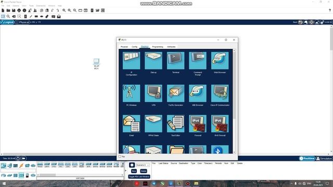
Task: Open the Windows notification center
Action: tap(327, 183)
